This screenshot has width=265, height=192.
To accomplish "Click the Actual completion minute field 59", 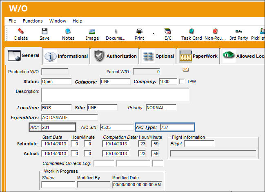I will (x=155, y=154).
